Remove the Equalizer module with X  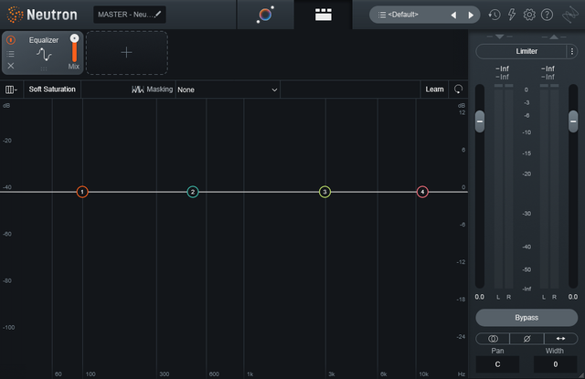point(11,67)
